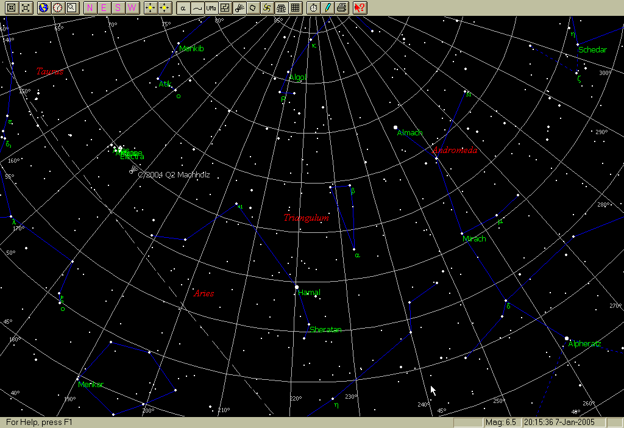Click the Andromeda constellation name

point(455,150)
